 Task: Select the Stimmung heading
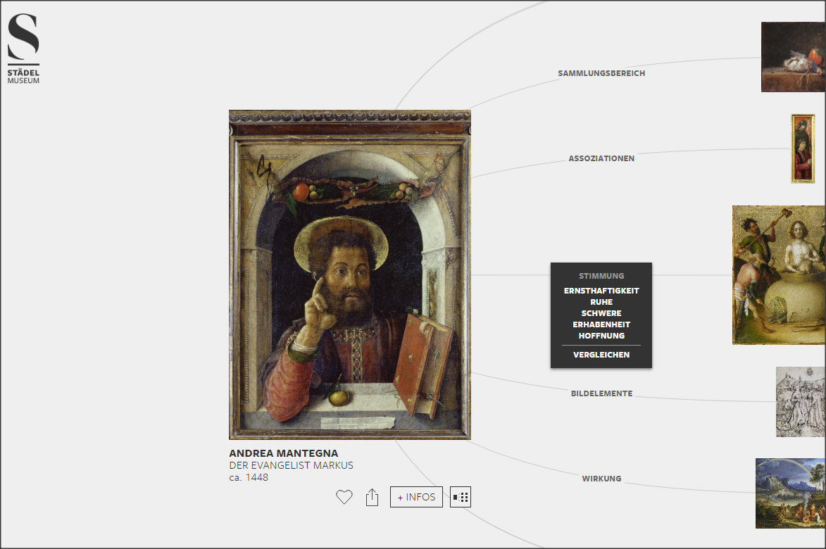601,276
